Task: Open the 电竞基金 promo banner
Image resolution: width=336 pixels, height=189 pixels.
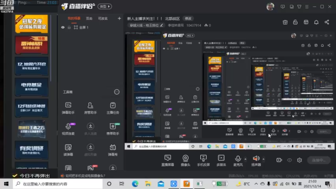Action: (x=31, y=87)
